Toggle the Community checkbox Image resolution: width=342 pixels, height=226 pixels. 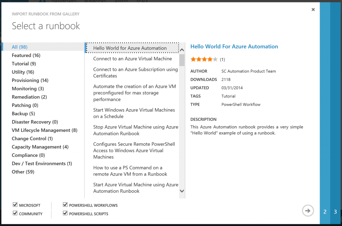[15, 213]
